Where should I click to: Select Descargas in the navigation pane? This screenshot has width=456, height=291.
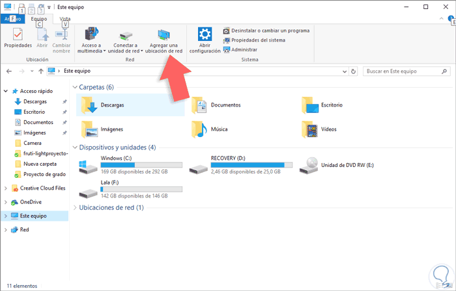(x=35, y=101)
